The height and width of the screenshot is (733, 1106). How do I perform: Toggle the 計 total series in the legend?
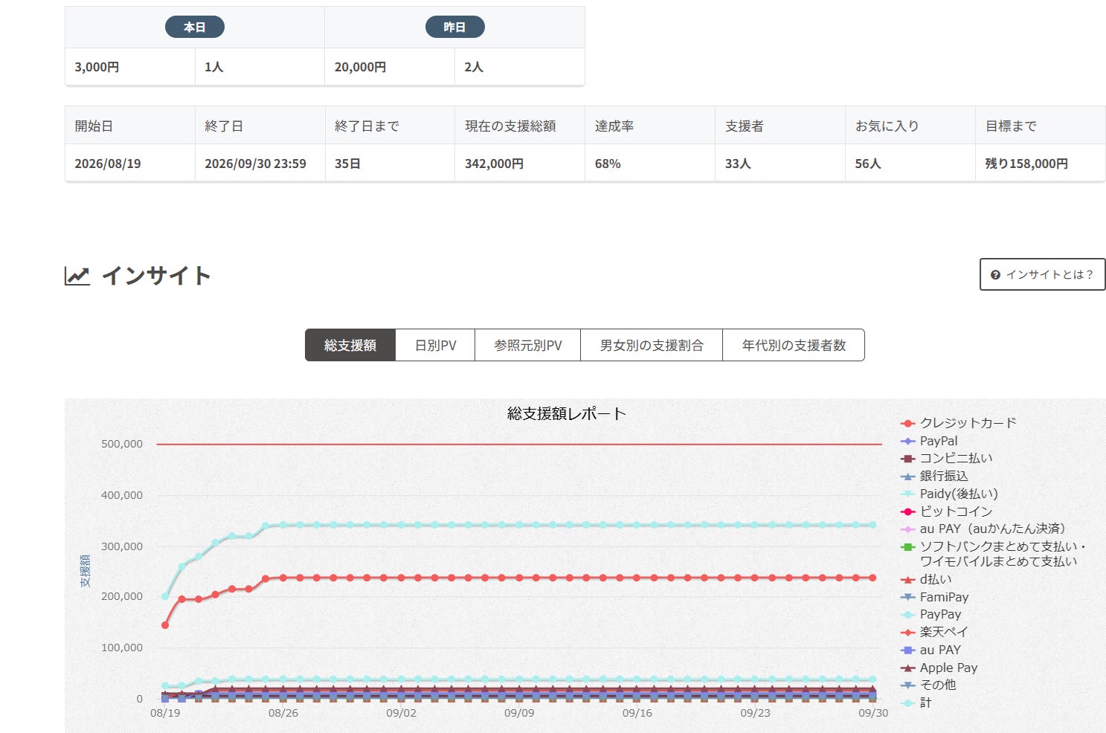pyautogui.click(x=916, y=703)
